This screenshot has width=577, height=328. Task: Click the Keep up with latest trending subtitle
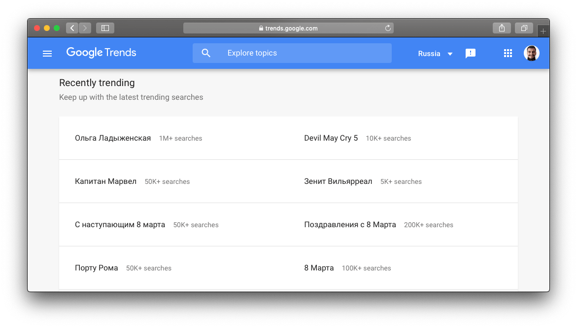[131, 97]
